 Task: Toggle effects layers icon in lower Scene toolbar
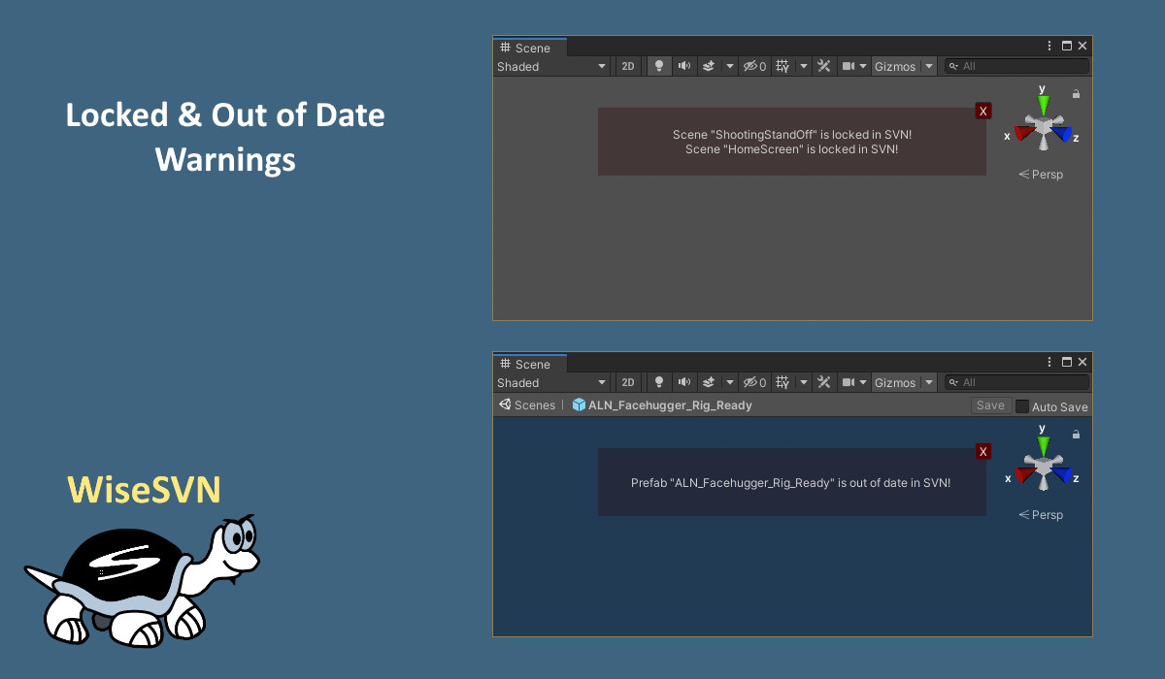coord(709,382)
